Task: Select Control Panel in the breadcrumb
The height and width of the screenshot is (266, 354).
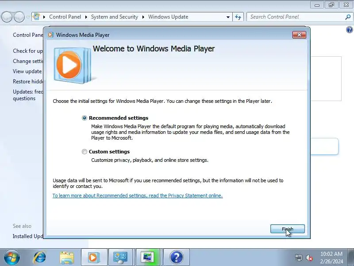Action: click(x=65, y=17)
